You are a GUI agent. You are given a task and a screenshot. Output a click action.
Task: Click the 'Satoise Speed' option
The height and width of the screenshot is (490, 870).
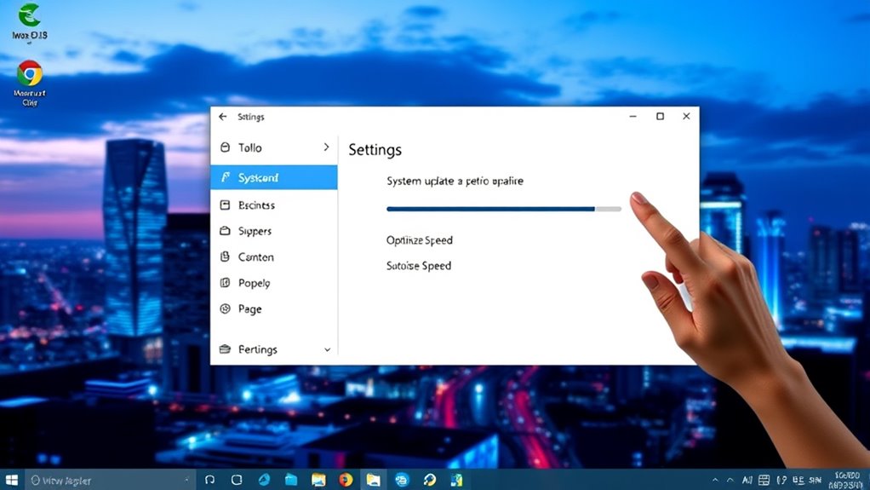(419, 266)
